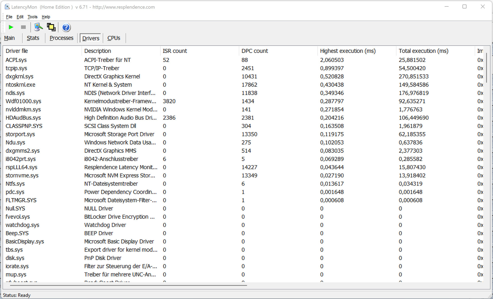Screen dimensions: 493x299
Task: Select the HDAudBus.sys driver row
Action: point(23,118)
